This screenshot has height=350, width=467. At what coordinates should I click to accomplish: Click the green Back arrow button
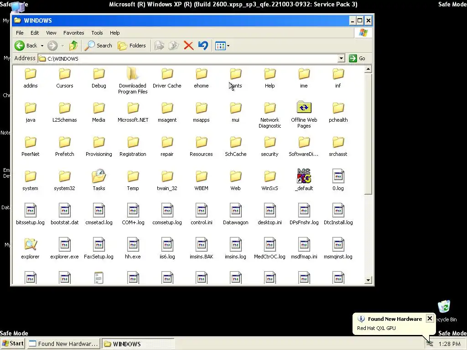(20, 46)
